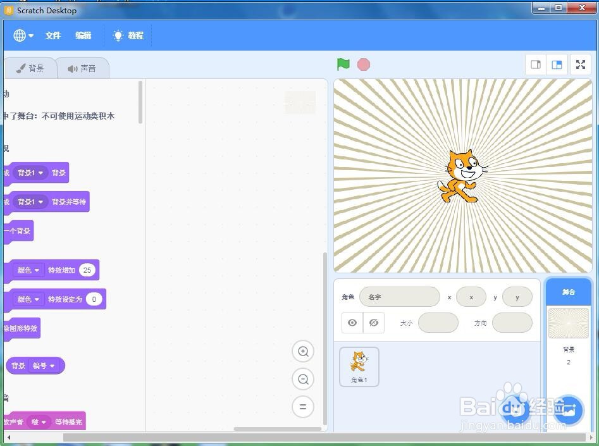Screen dimensions: 599x446
Task: Click the 大小 size field
Action: [x=438, y=323]
